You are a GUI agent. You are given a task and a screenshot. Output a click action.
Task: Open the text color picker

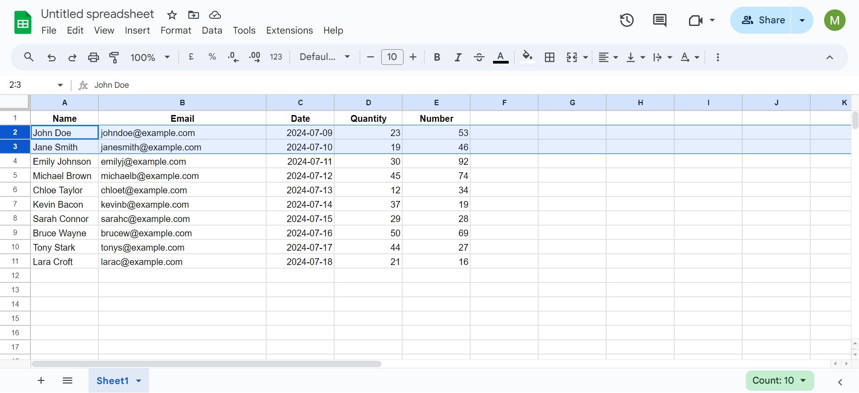coord(501,57)
